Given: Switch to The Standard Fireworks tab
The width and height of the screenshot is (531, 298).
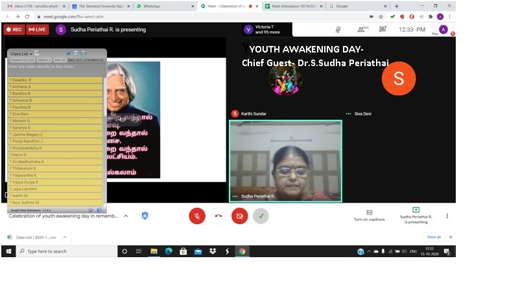Looking at the screenshot, I should (x=100, y=6).
